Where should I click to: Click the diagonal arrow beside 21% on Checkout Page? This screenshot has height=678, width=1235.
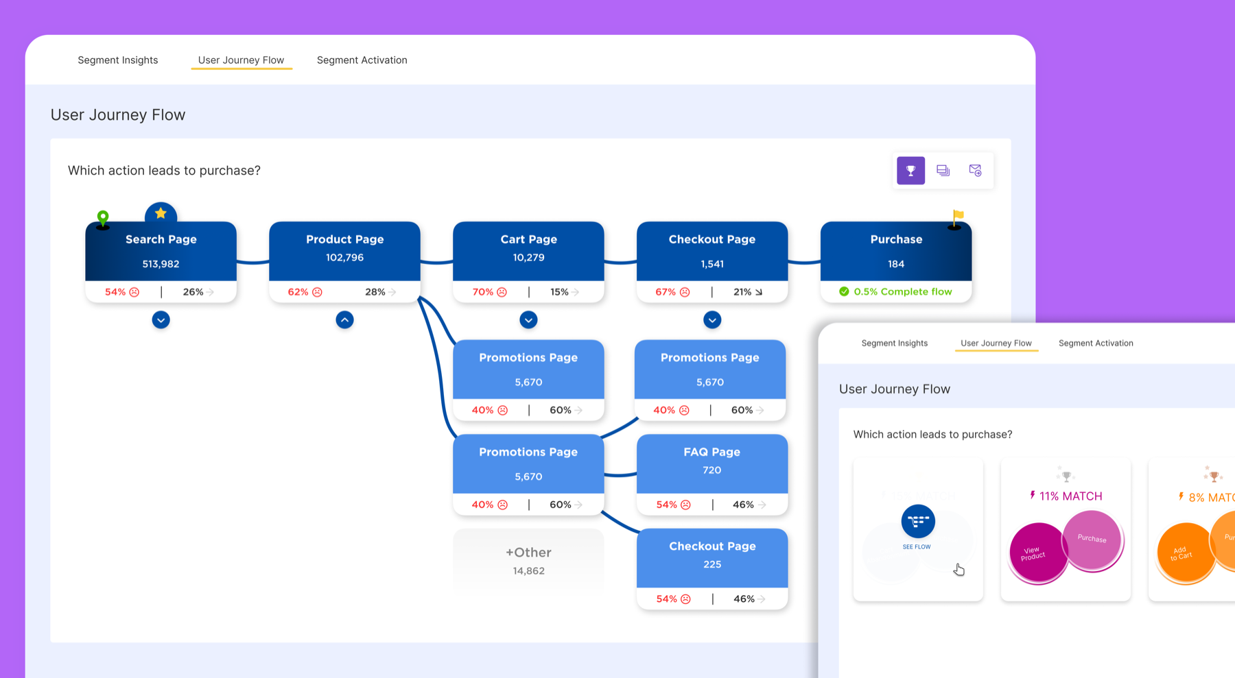click(x=758, y=292)
